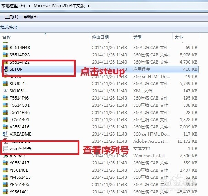Select the file name YM561403
Screen dimensions: 208x196
pos(20,177)
